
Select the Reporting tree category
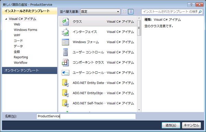[x=21, y=57]
